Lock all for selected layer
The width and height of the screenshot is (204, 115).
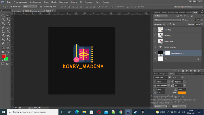[x=174, y=24]
